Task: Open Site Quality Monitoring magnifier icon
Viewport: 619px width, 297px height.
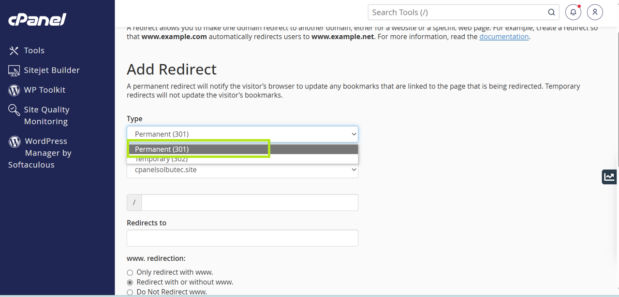Action: [x=14, y=110]
